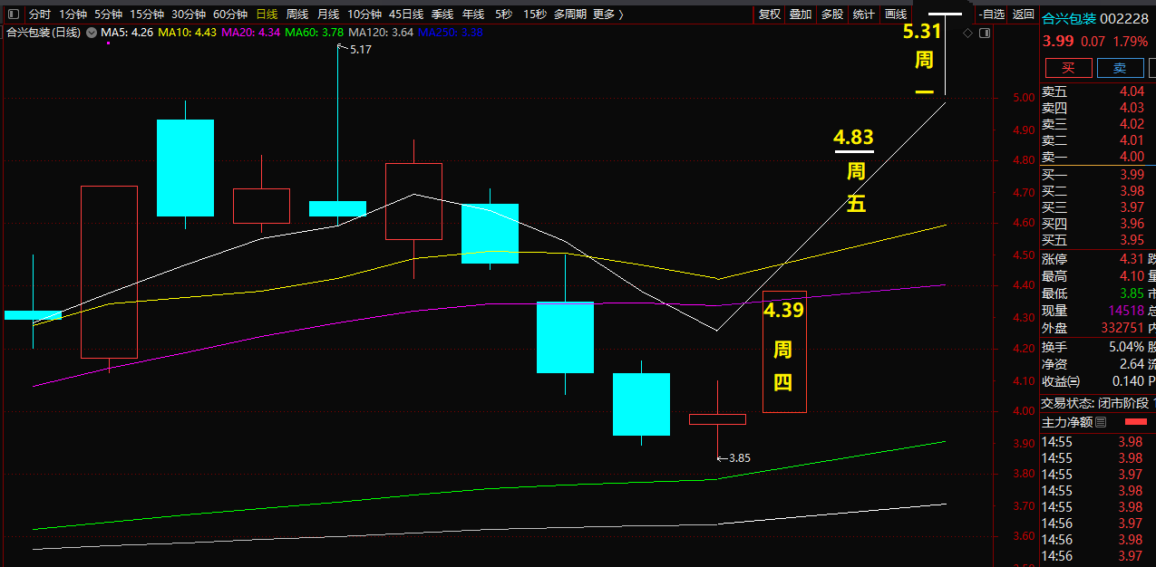
Task: Select the 15分钟 period tab
Action: (147, 14)
